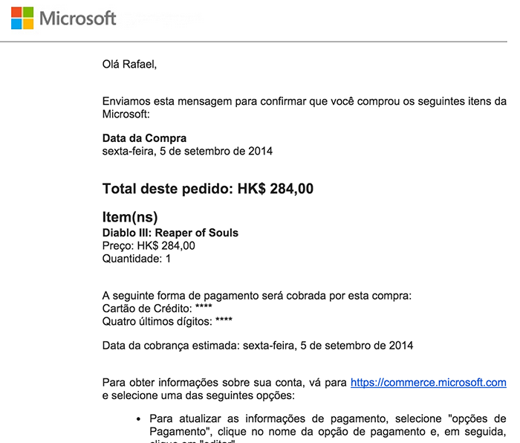Viewport: 520px width, 443px height.
Task: Click the green square of the Microsoft logo
Action: pyautogui.click(x=27, y=12)
